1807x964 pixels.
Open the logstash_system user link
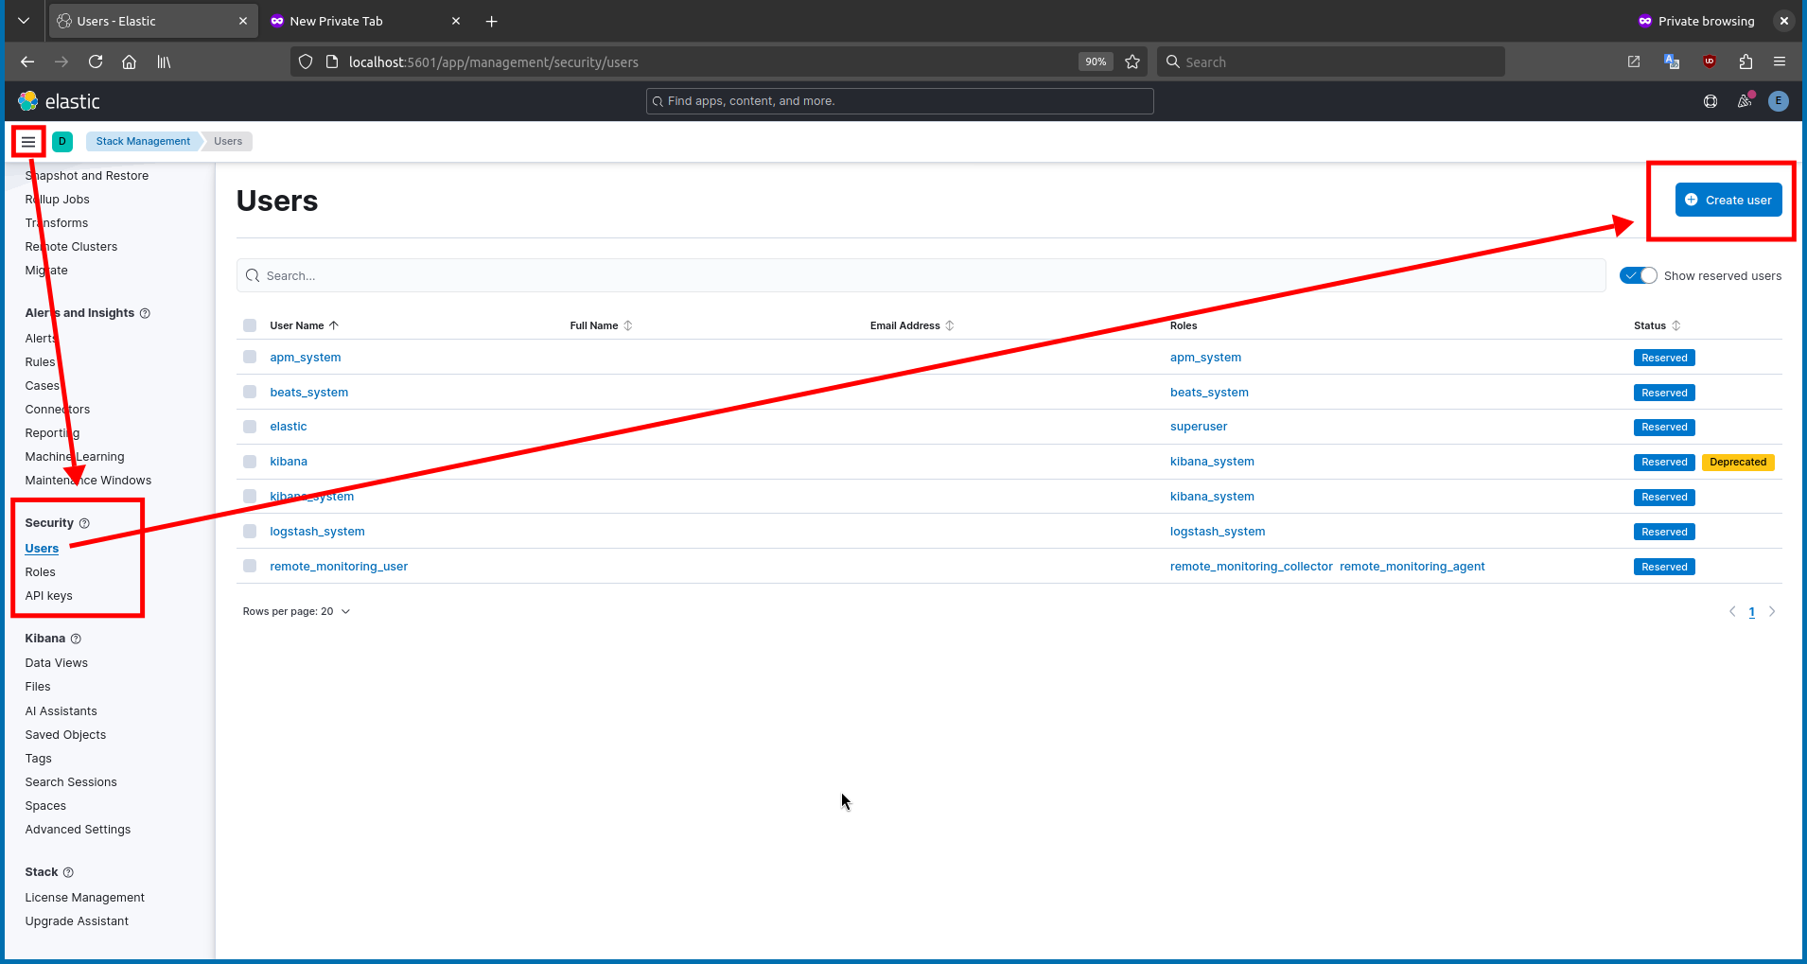point(317,532)
